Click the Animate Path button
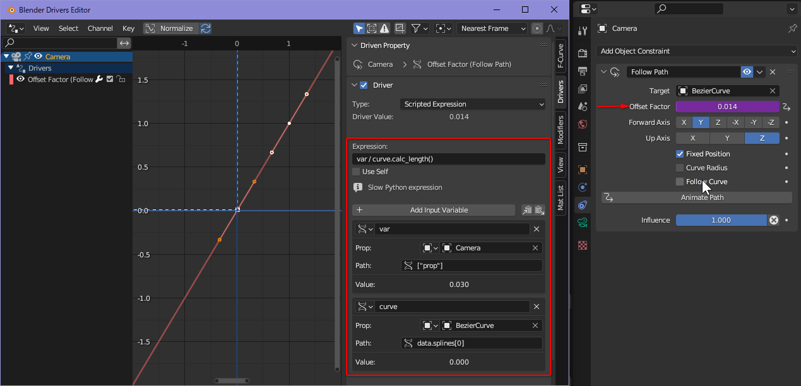Viewport: 801px width, 386px height. click(697, 197)
